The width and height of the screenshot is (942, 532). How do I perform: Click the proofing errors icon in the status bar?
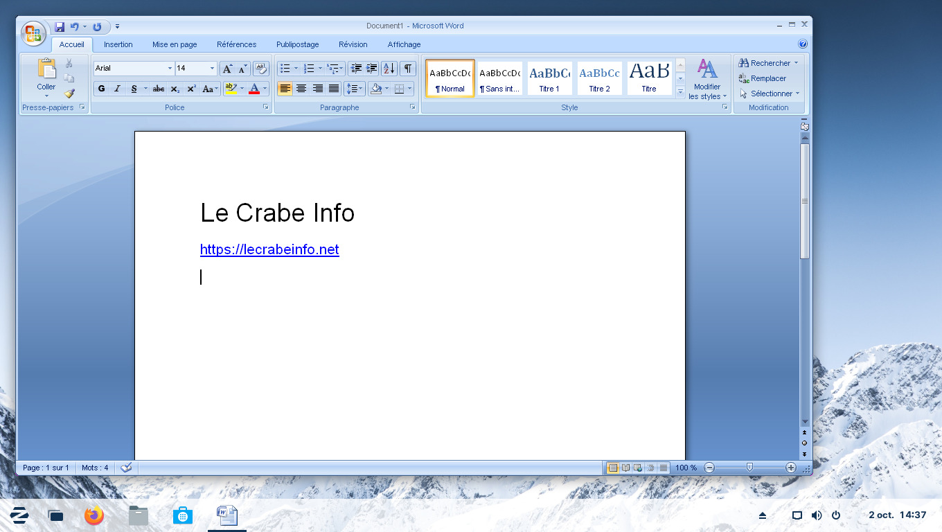coord(125,468)
